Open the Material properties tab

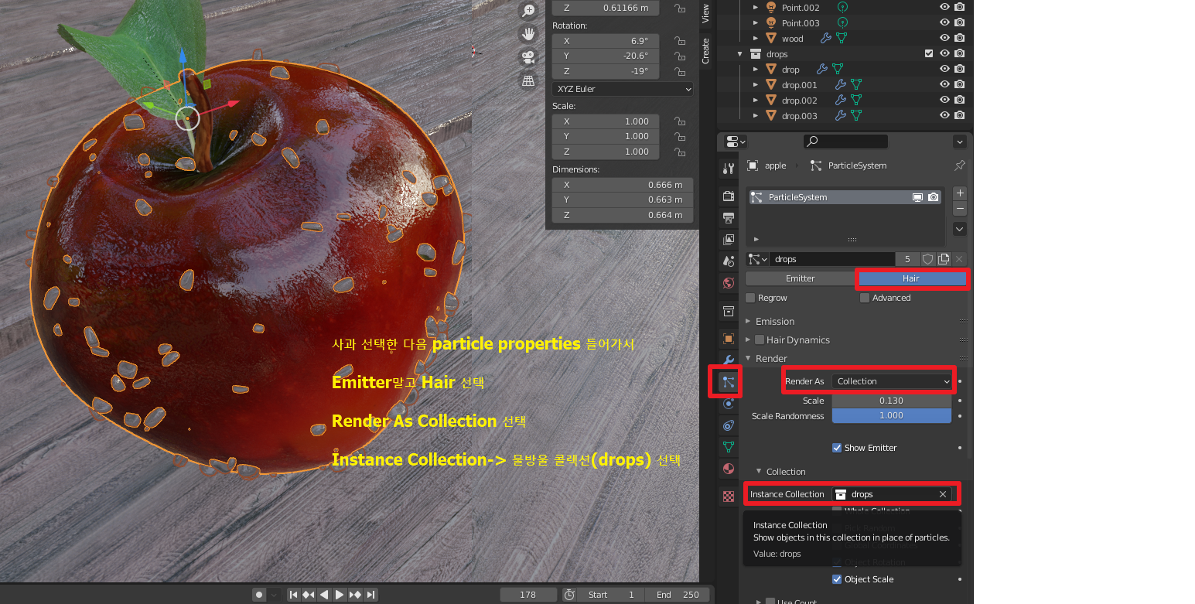click(x=728, y=469)
